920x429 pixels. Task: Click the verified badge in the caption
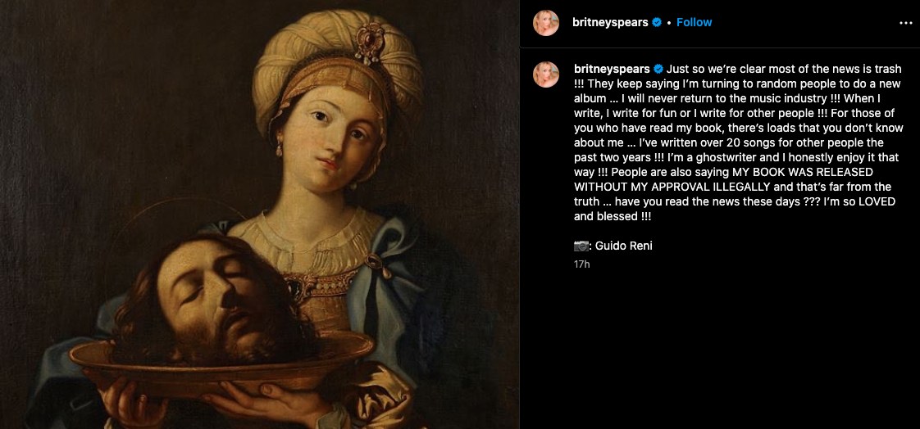click(657, 69)
